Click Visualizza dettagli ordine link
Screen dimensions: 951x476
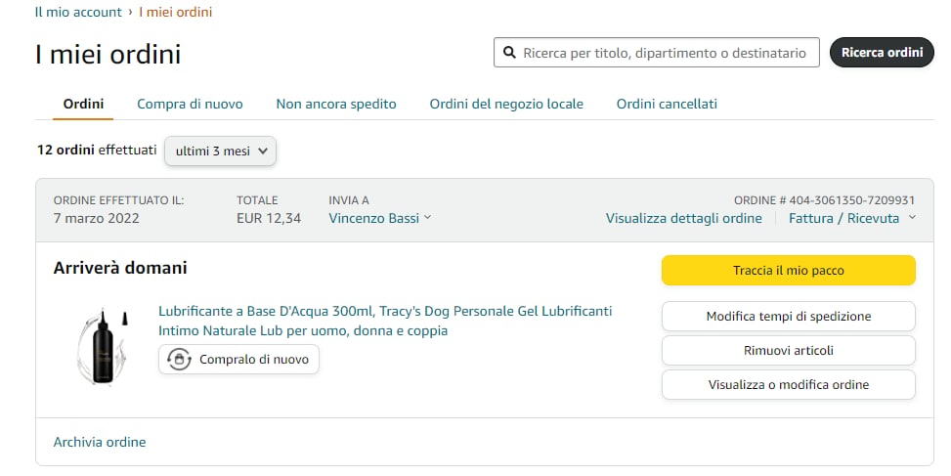[x=683, y=218]
